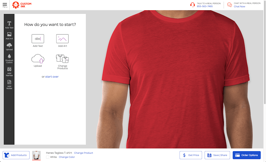Open Product Colors in the sidebar
The image size is (266, 162).
point(9,59)
